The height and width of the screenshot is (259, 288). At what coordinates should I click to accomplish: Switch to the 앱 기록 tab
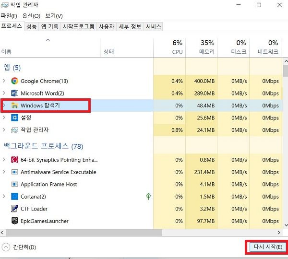(x=49, y=26)
